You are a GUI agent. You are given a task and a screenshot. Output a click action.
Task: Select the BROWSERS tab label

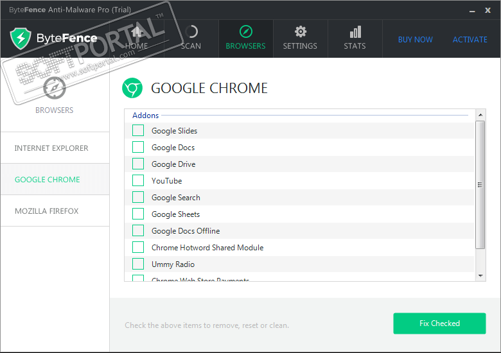pyautogui.click(x=246, y=46)
